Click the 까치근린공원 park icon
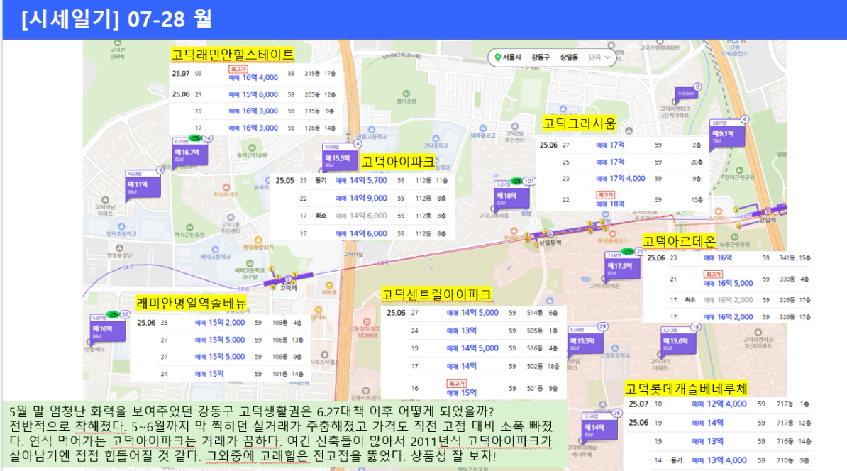 [189, 228]
